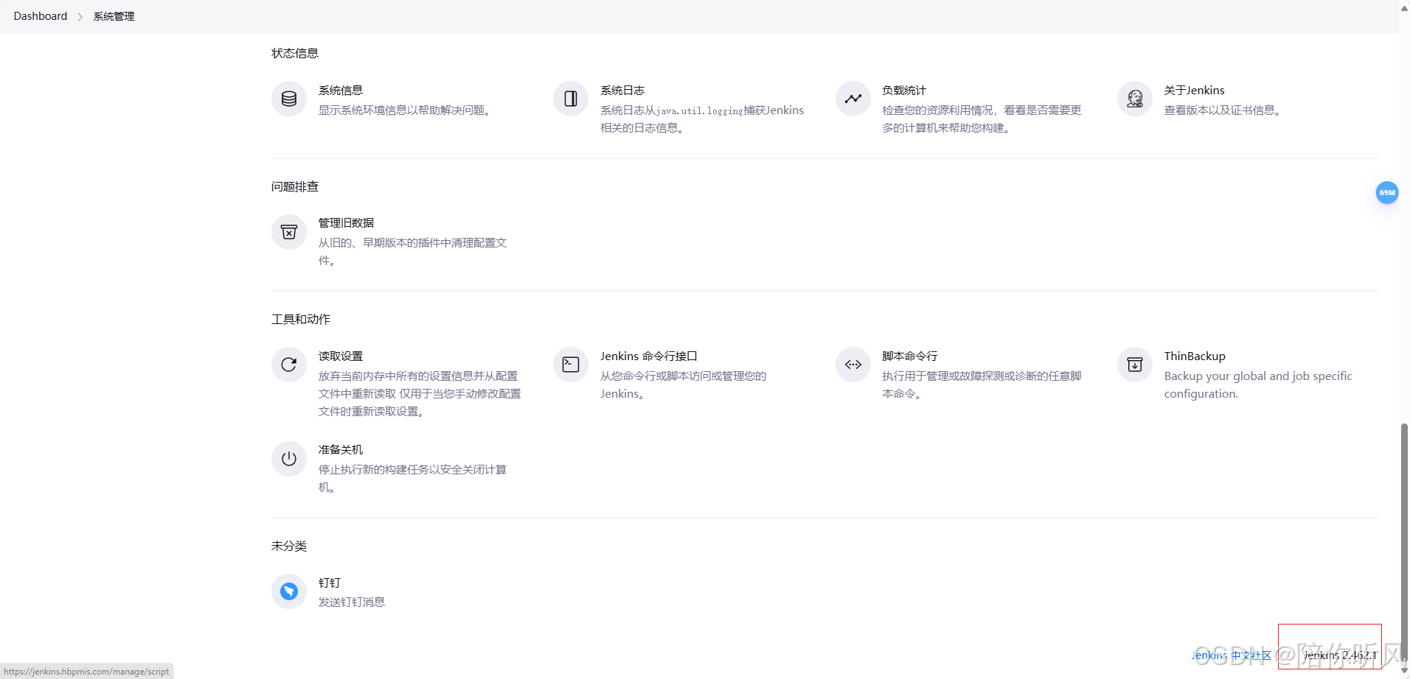Launch the 脚本命令行 script console icon
This screenshot has width=1410, height=679.
852,364
